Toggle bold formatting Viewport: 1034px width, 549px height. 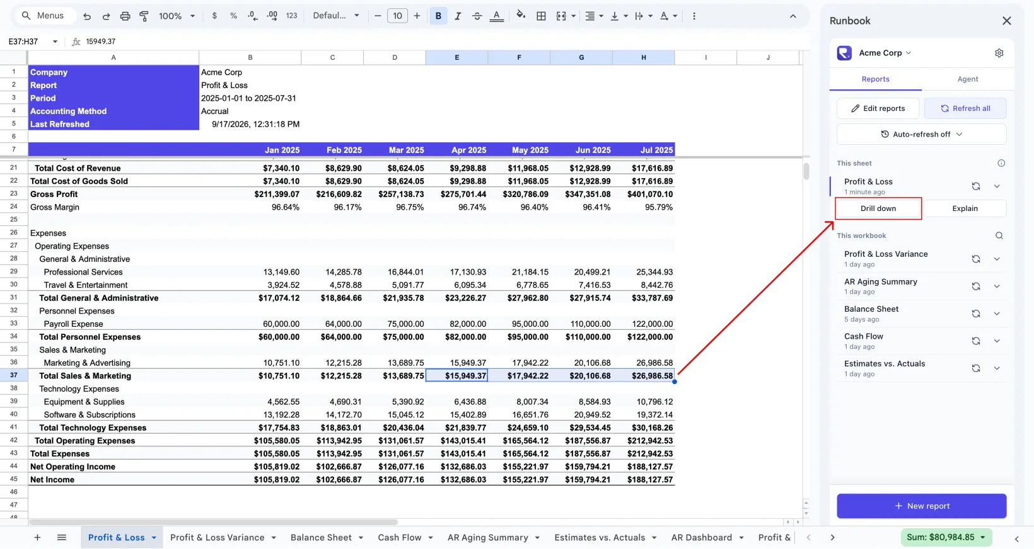click(438, 16)
